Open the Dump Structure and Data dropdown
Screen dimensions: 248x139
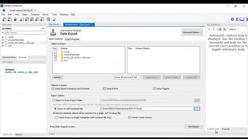click(127, 77)
